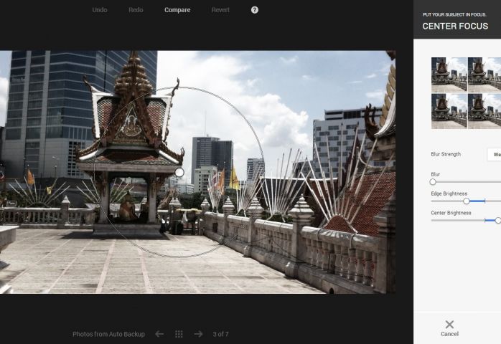The width and height of the screenshot is (501, 344).
Task: Open the Blur Strength dropdown
Action: (494, 154)
